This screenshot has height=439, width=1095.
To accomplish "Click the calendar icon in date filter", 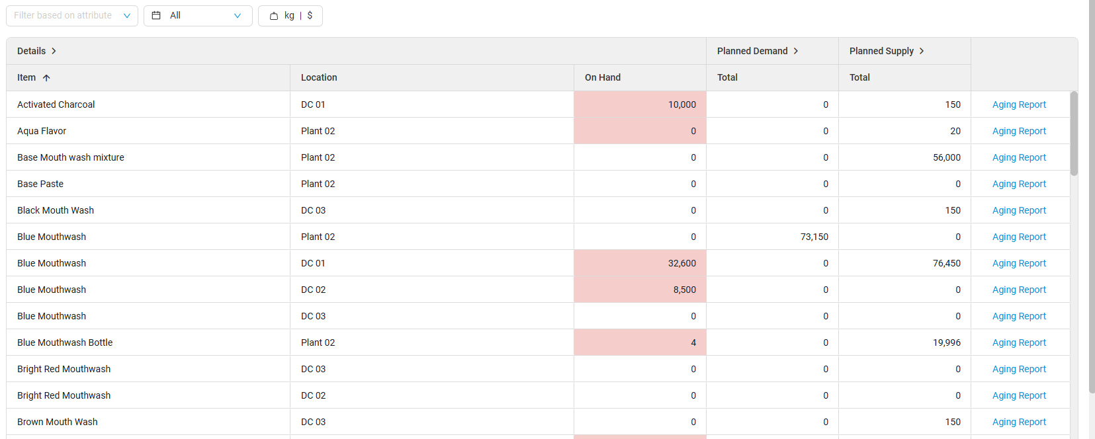I will tap(156, 15).
